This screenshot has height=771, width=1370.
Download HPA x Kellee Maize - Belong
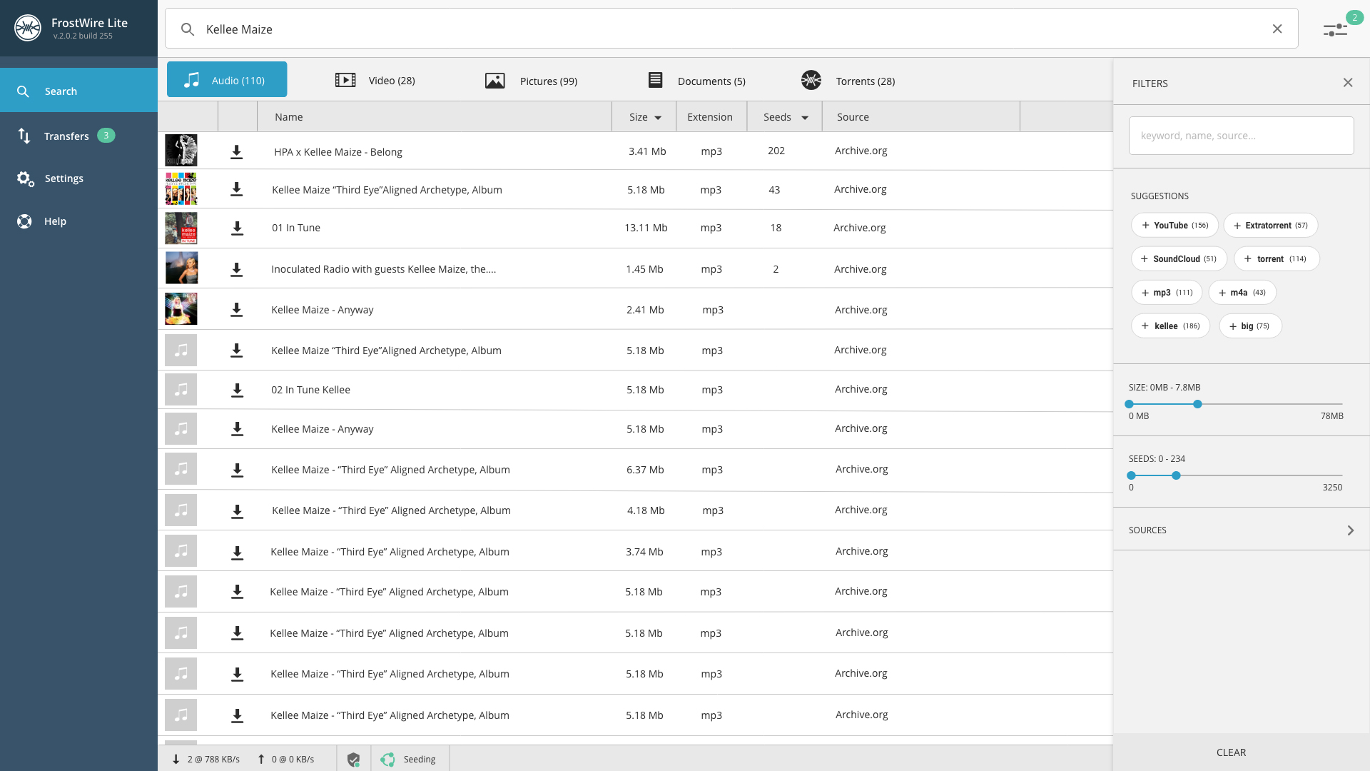click(x=237, y=152)
